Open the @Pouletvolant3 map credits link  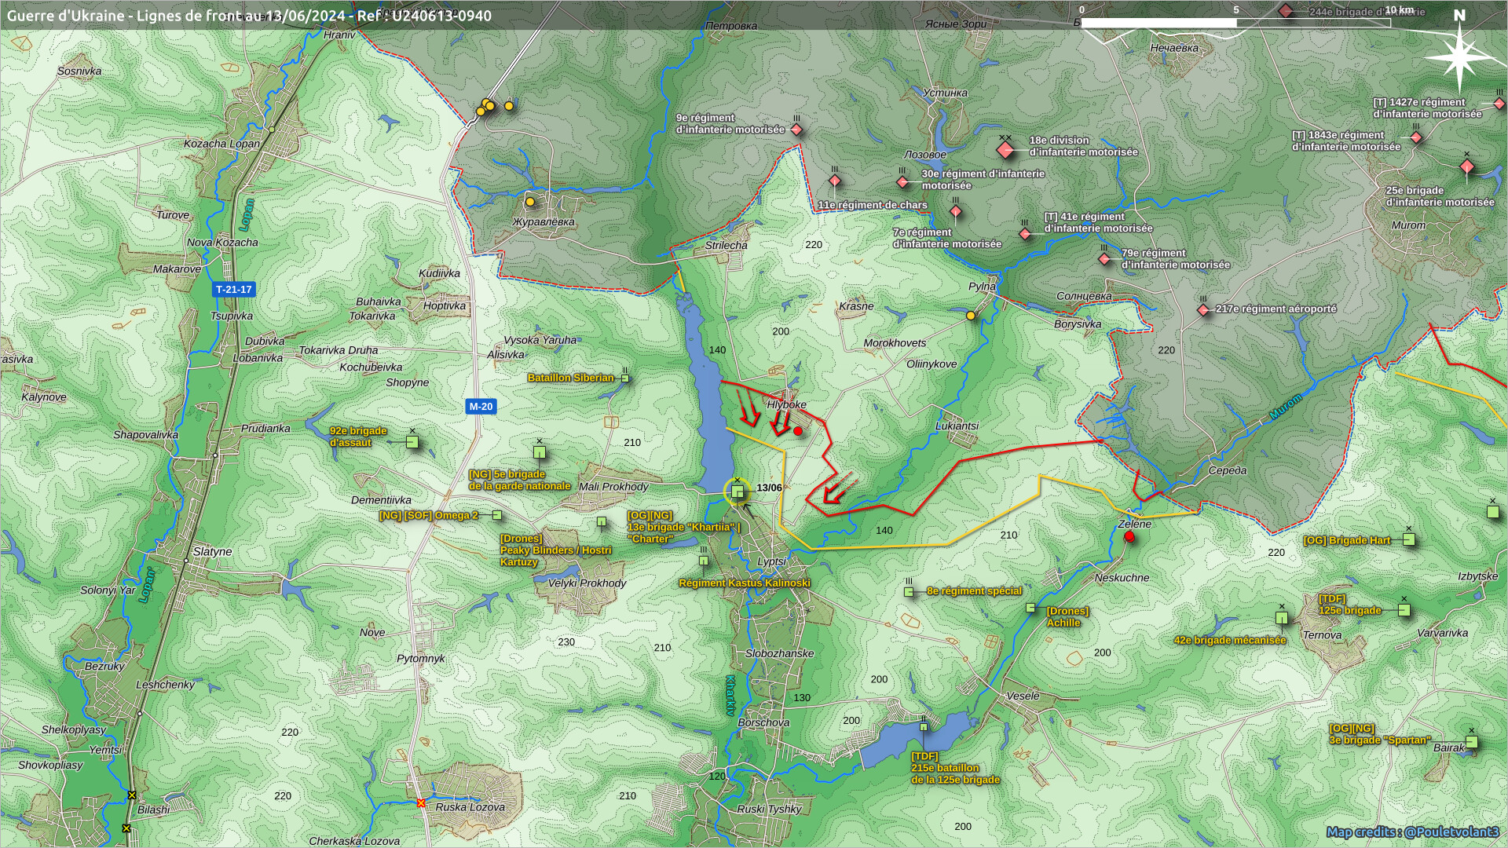pyautogui.click(x=1412, y=832)
